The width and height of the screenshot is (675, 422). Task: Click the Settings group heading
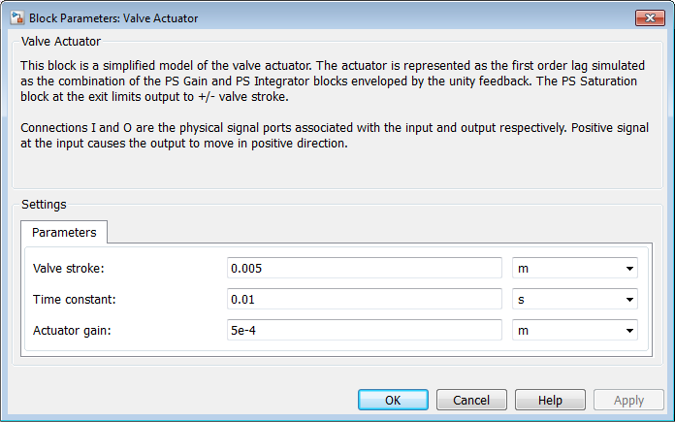[44, 205]
